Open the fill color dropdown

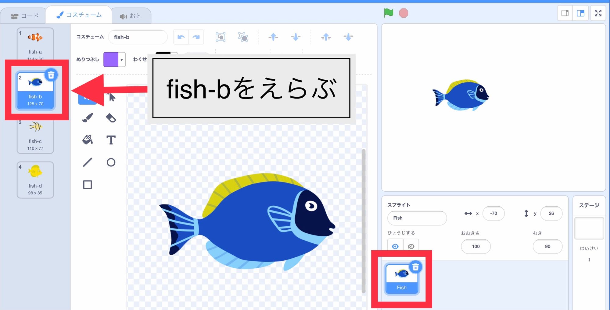tap(122, 59)
